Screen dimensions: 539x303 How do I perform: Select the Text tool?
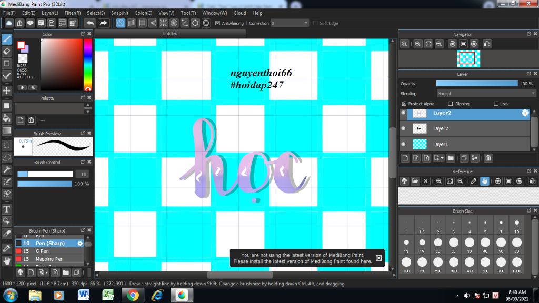[6, 209]
